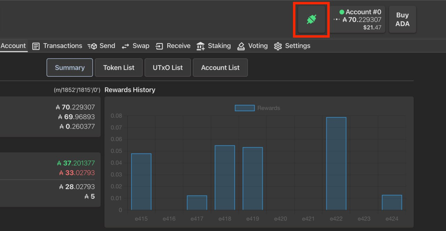Click the Receive arrow-box icon
The image size is (446, 231).
click(159, 46)
